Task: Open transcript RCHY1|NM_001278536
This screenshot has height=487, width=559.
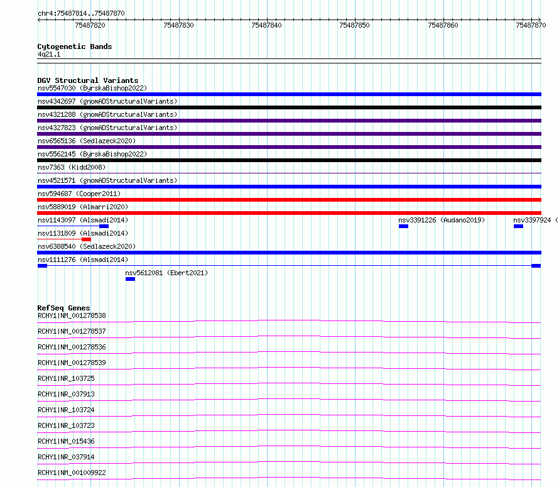Action: click(x=72, y=347)
